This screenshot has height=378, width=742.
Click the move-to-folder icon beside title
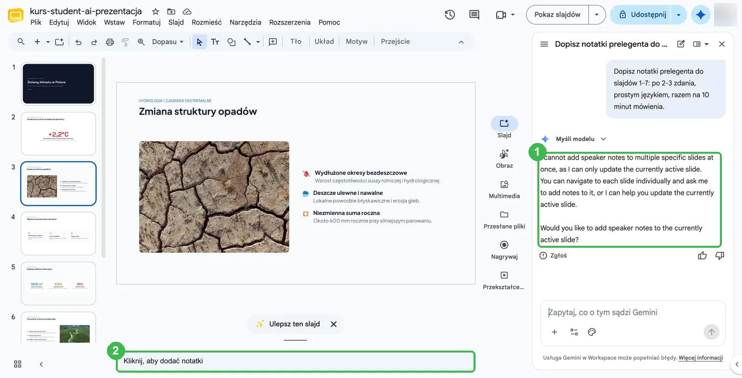(x=171, y=11)
